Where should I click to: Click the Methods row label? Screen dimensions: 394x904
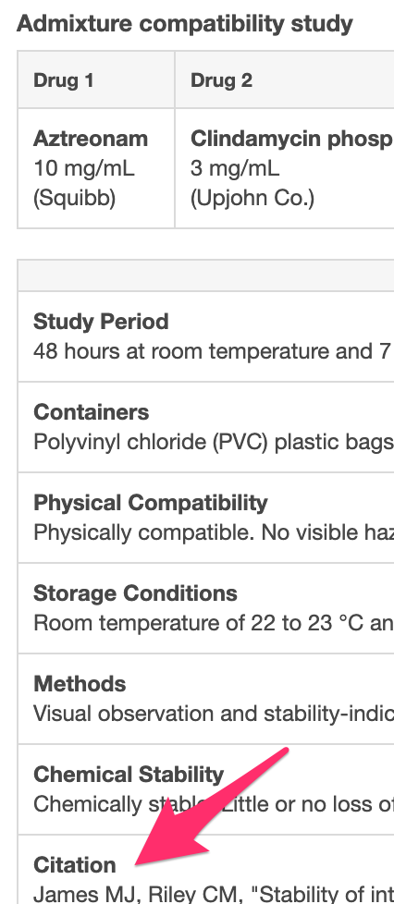point(80,683)
